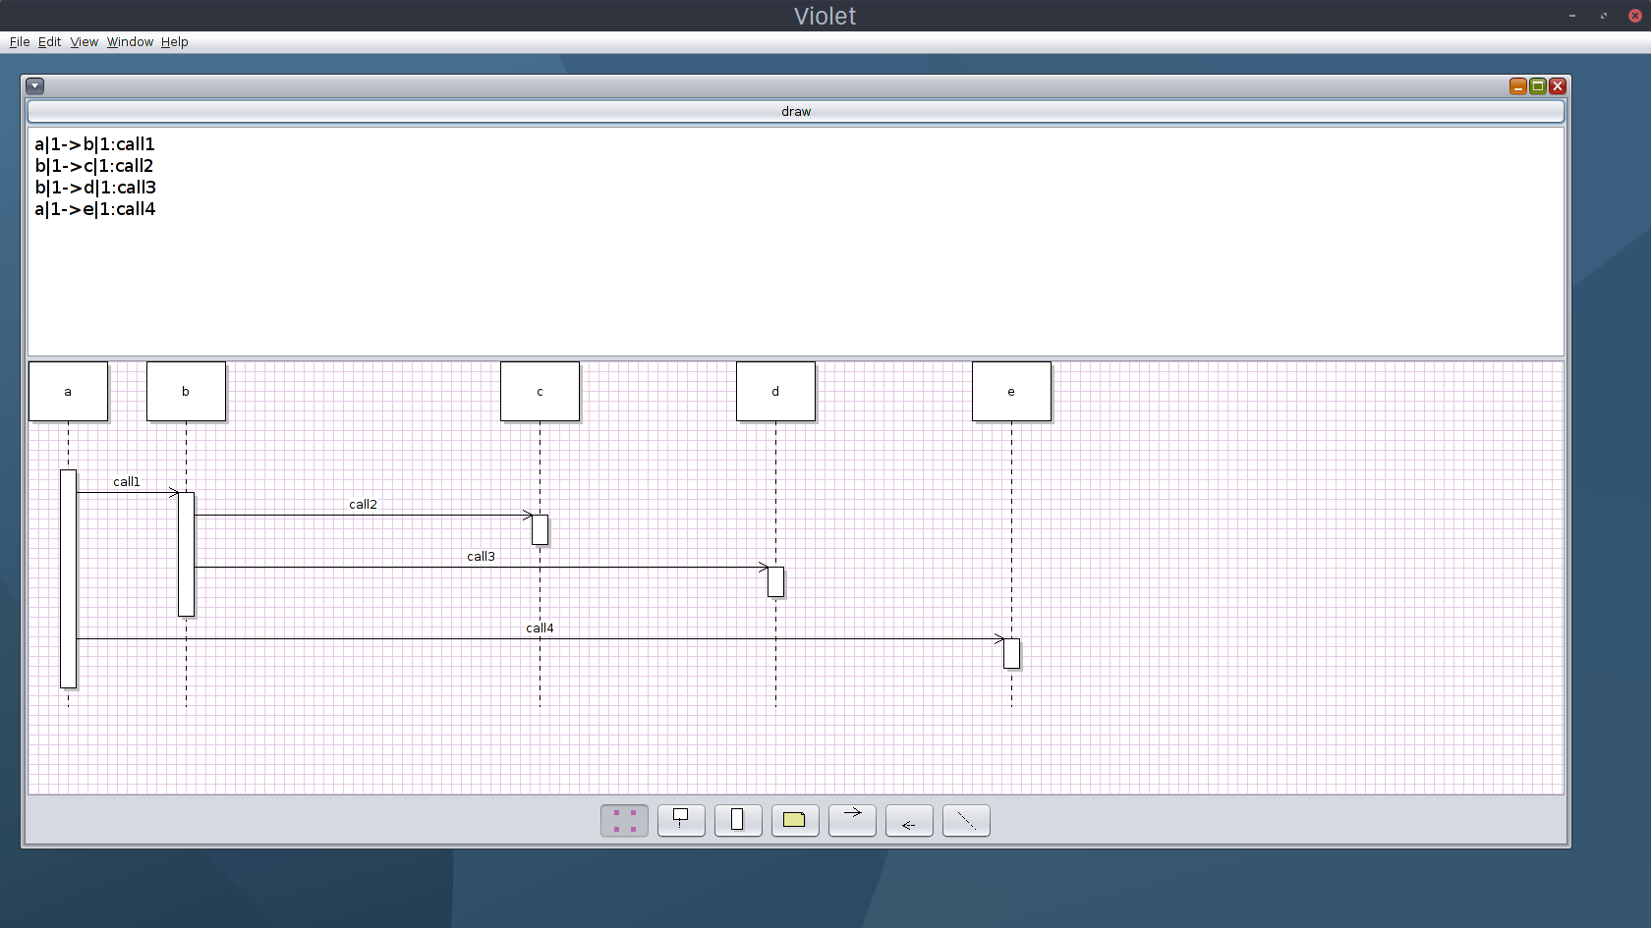
Task: Select object box labeled e
Action: [x=1011, y=392]
